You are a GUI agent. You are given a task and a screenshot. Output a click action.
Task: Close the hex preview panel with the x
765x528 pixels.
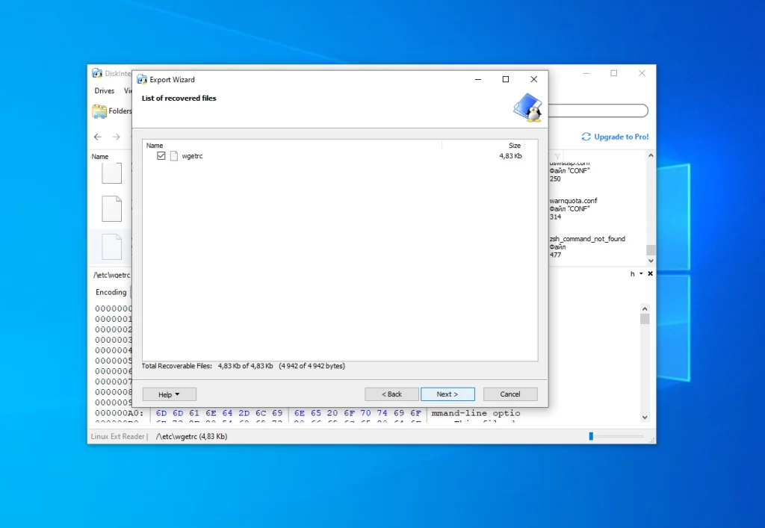click(650, 274)
